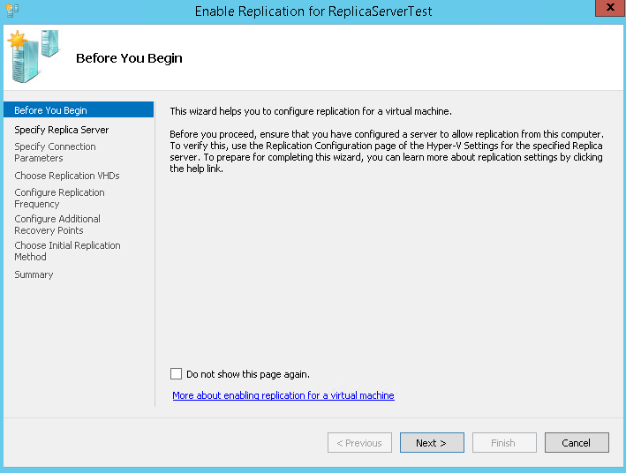Viewport: 626px width, 473px height.
Task: Click the Next button
Action: pos(432,443)
